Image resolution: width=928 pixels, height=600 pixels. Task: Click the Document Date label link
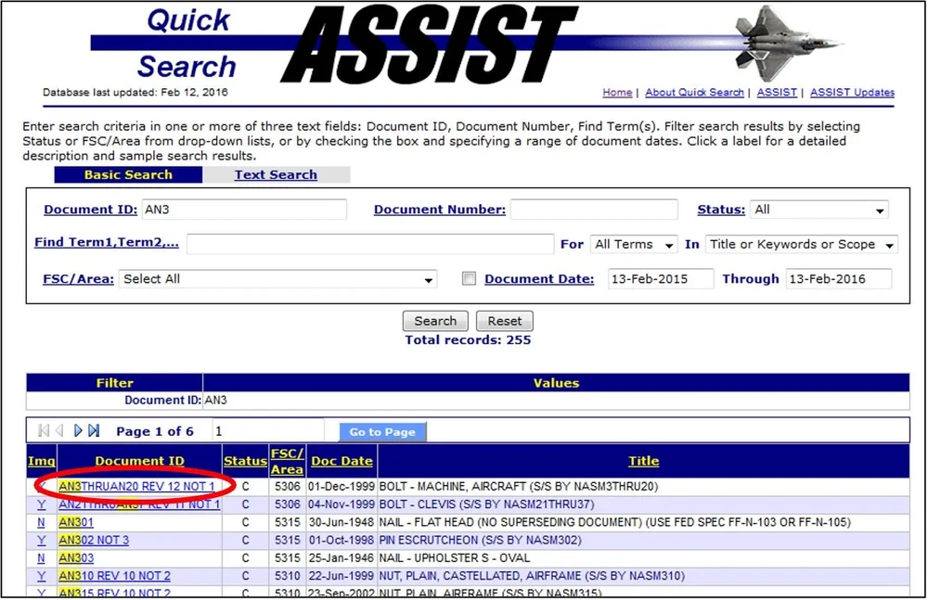pyautogui.click(x=539, y=279)
